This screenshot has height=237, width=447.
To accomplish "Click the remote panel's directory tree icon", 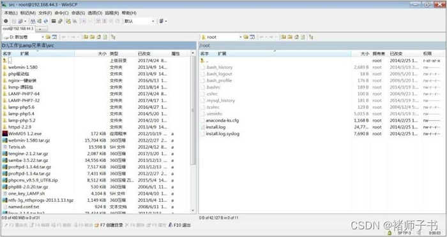I will (311, 37).
